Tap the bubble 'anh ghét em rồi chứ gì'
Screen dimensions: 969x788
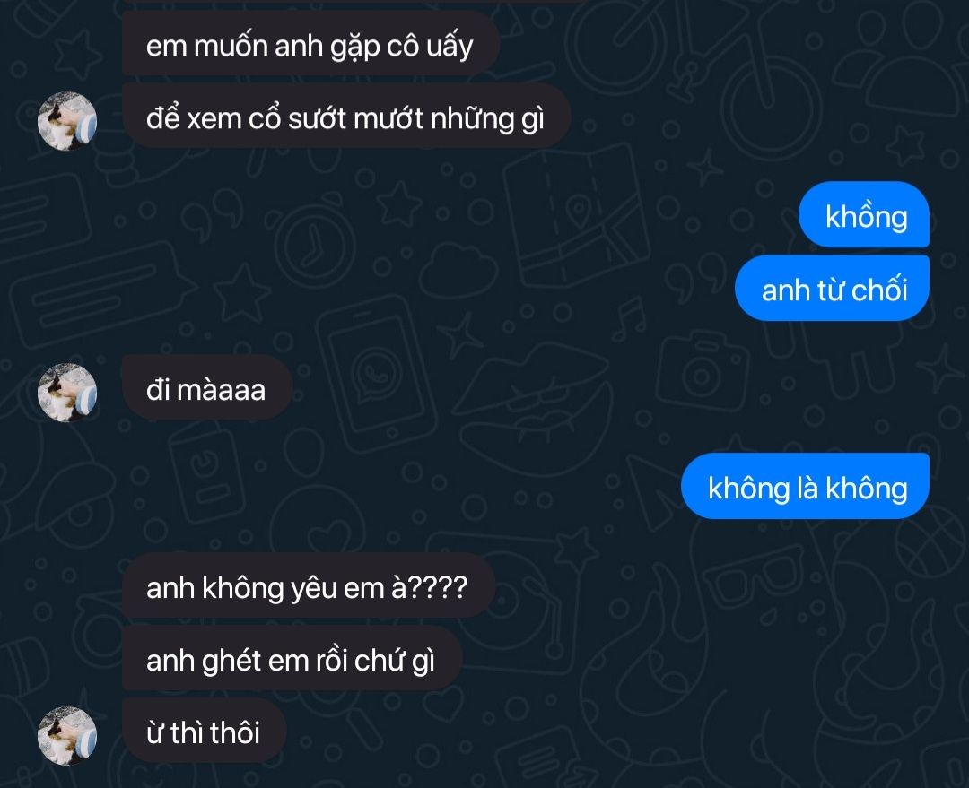coord(291,659)
